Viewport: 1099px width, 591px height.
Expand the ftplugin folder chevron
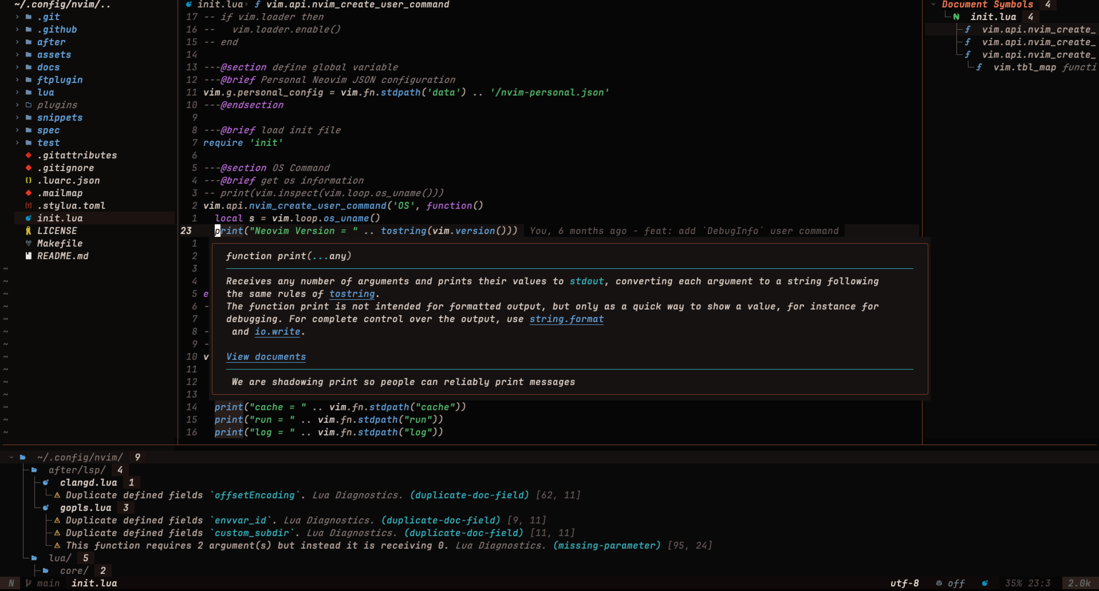tap(17, 80)
